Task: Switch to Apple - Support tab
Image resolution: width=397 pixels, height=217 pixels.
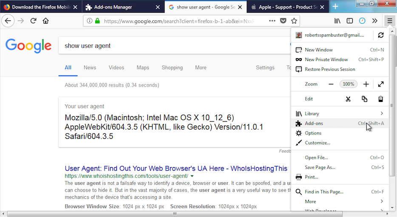Action: coord(288,7)
